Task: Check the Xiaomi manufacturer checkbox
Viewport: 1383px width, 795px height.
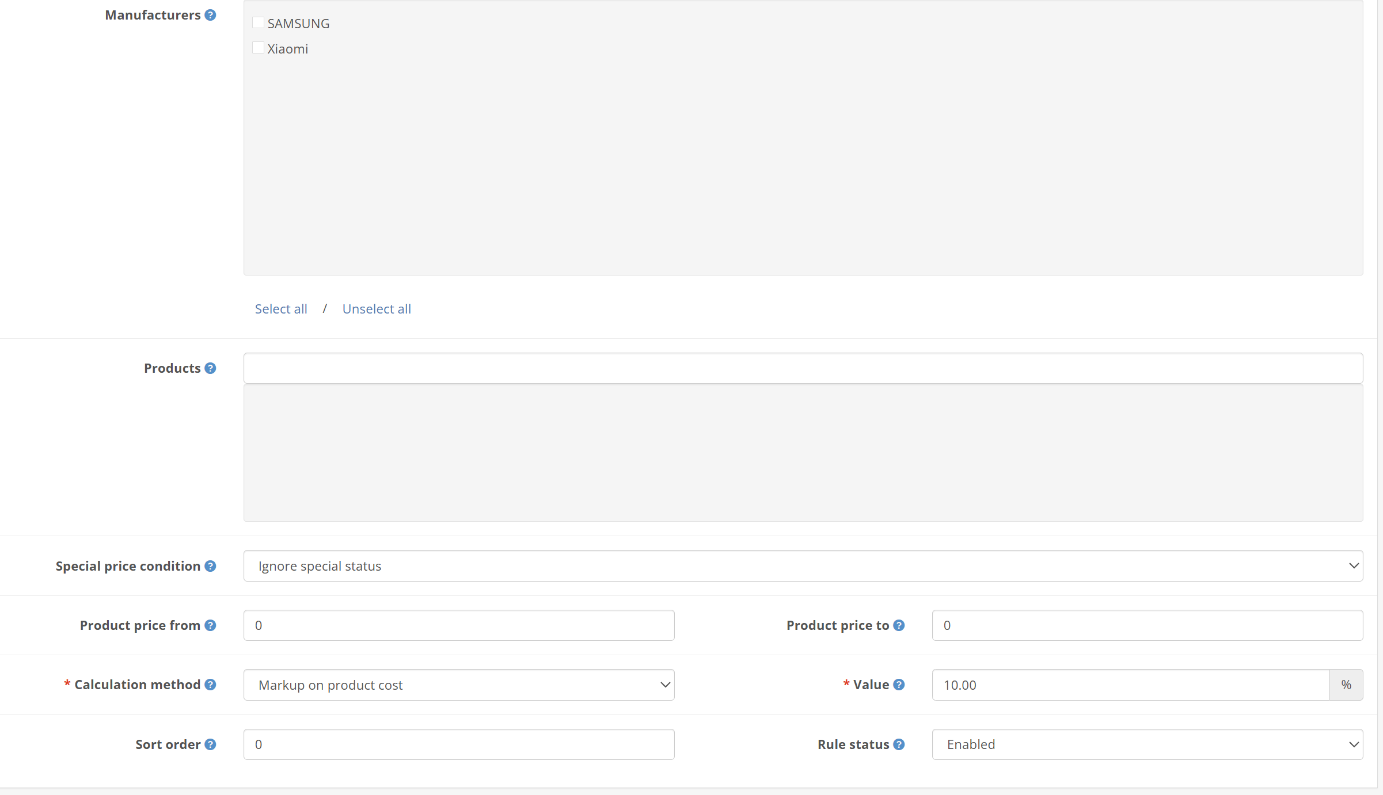Action: point(258,48)
